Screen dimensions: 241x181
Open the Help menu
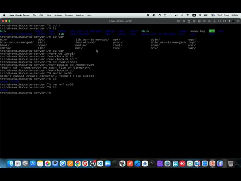(89, 15)
